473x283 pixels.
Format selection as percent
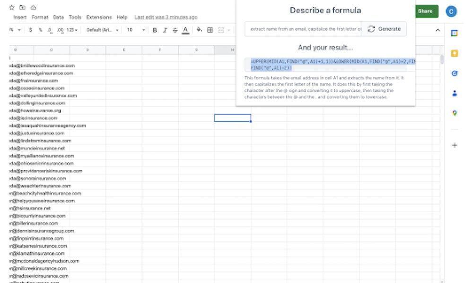[40, 30]
